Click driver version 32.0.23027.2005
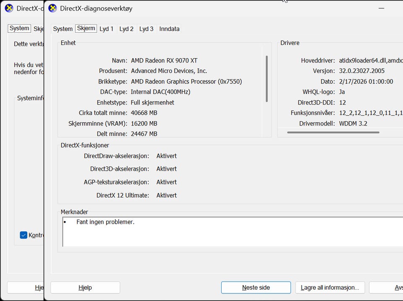The width and height of the screenshot is (403, 301). [362, 71]
